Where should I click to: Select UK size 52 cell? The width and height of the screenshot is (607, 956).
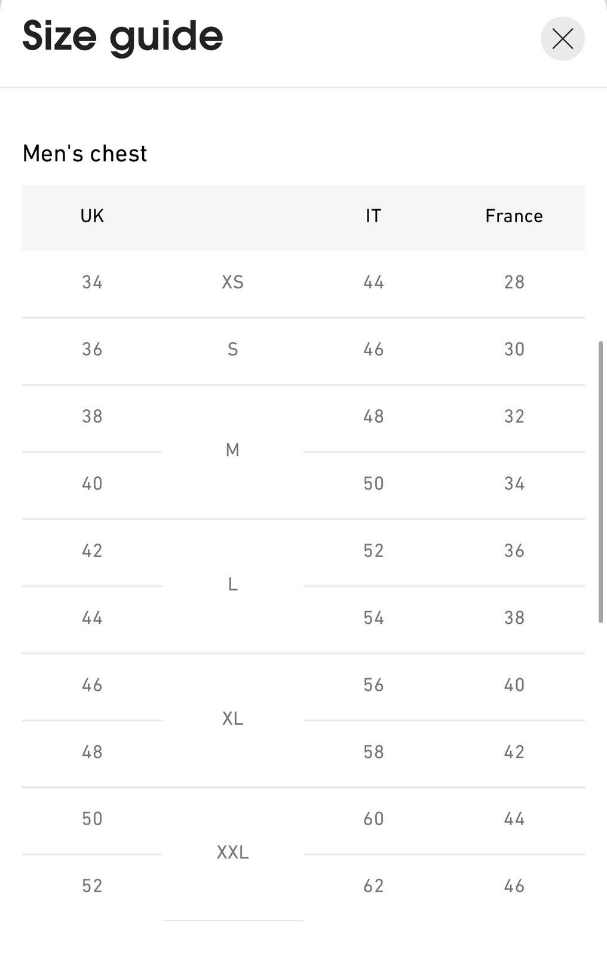tap(92, 886)
